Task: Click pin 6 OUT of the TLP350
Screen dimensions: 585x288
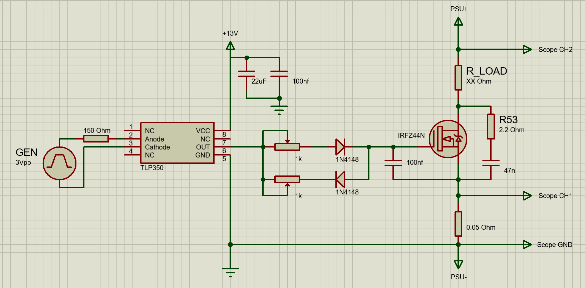Action: click(222, 147)
